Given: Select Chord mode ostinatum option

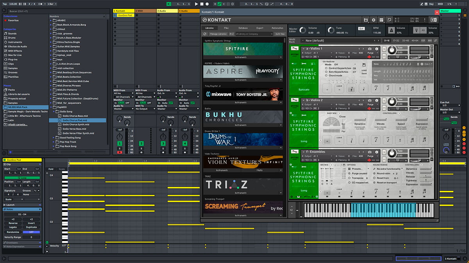Looking at the screenshot, I should coord(333,76).
